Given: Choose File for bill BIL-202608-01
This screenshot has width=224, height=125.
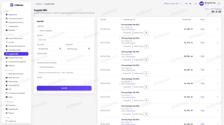Looking at the screenshot, I should pos(127,32).
